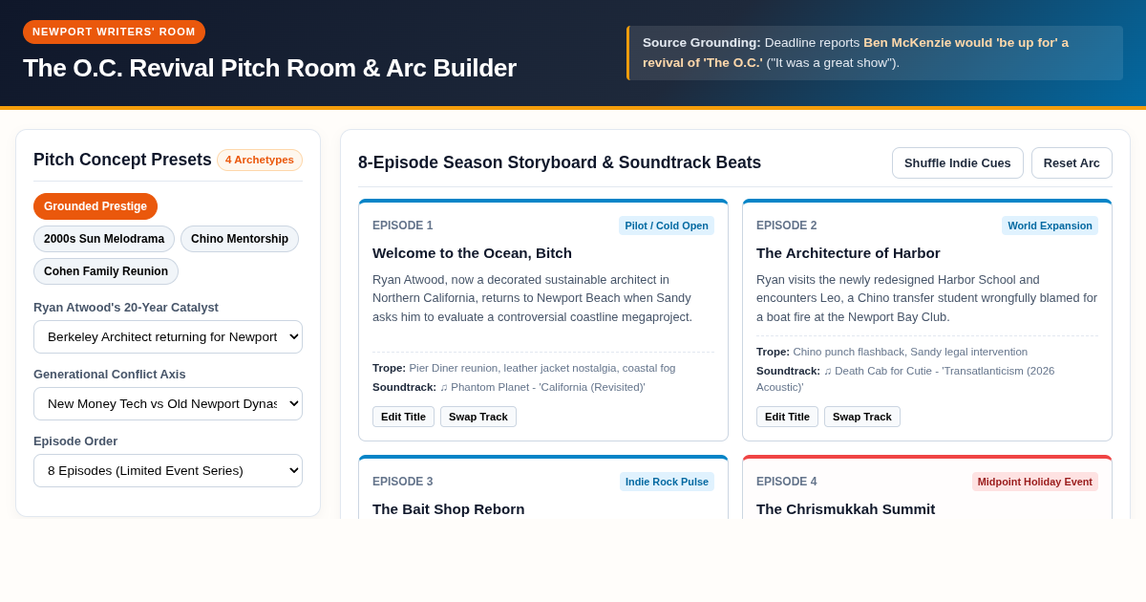Click the Newport Writers' Room badge
Image resolution: width=1146 pixels, height=602 pixels.
[114, 32]
